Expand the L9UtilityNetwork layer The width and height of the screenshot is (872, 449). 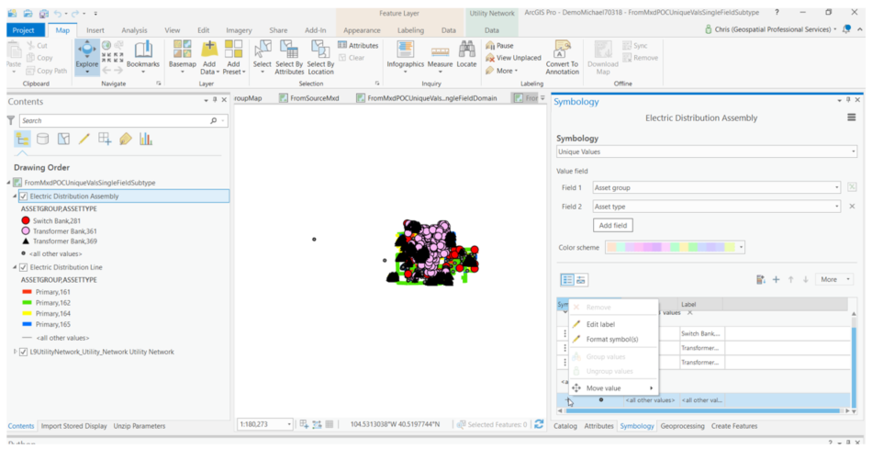pos(15,352)
